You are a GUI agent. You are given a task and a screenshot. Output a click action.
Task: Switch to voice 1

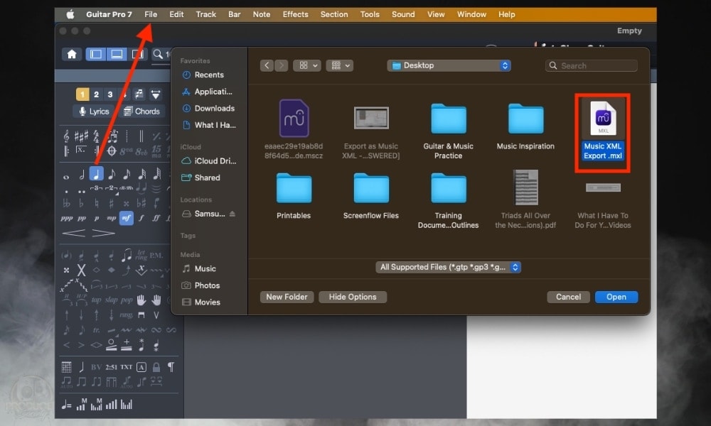click(x=82, y=94)
